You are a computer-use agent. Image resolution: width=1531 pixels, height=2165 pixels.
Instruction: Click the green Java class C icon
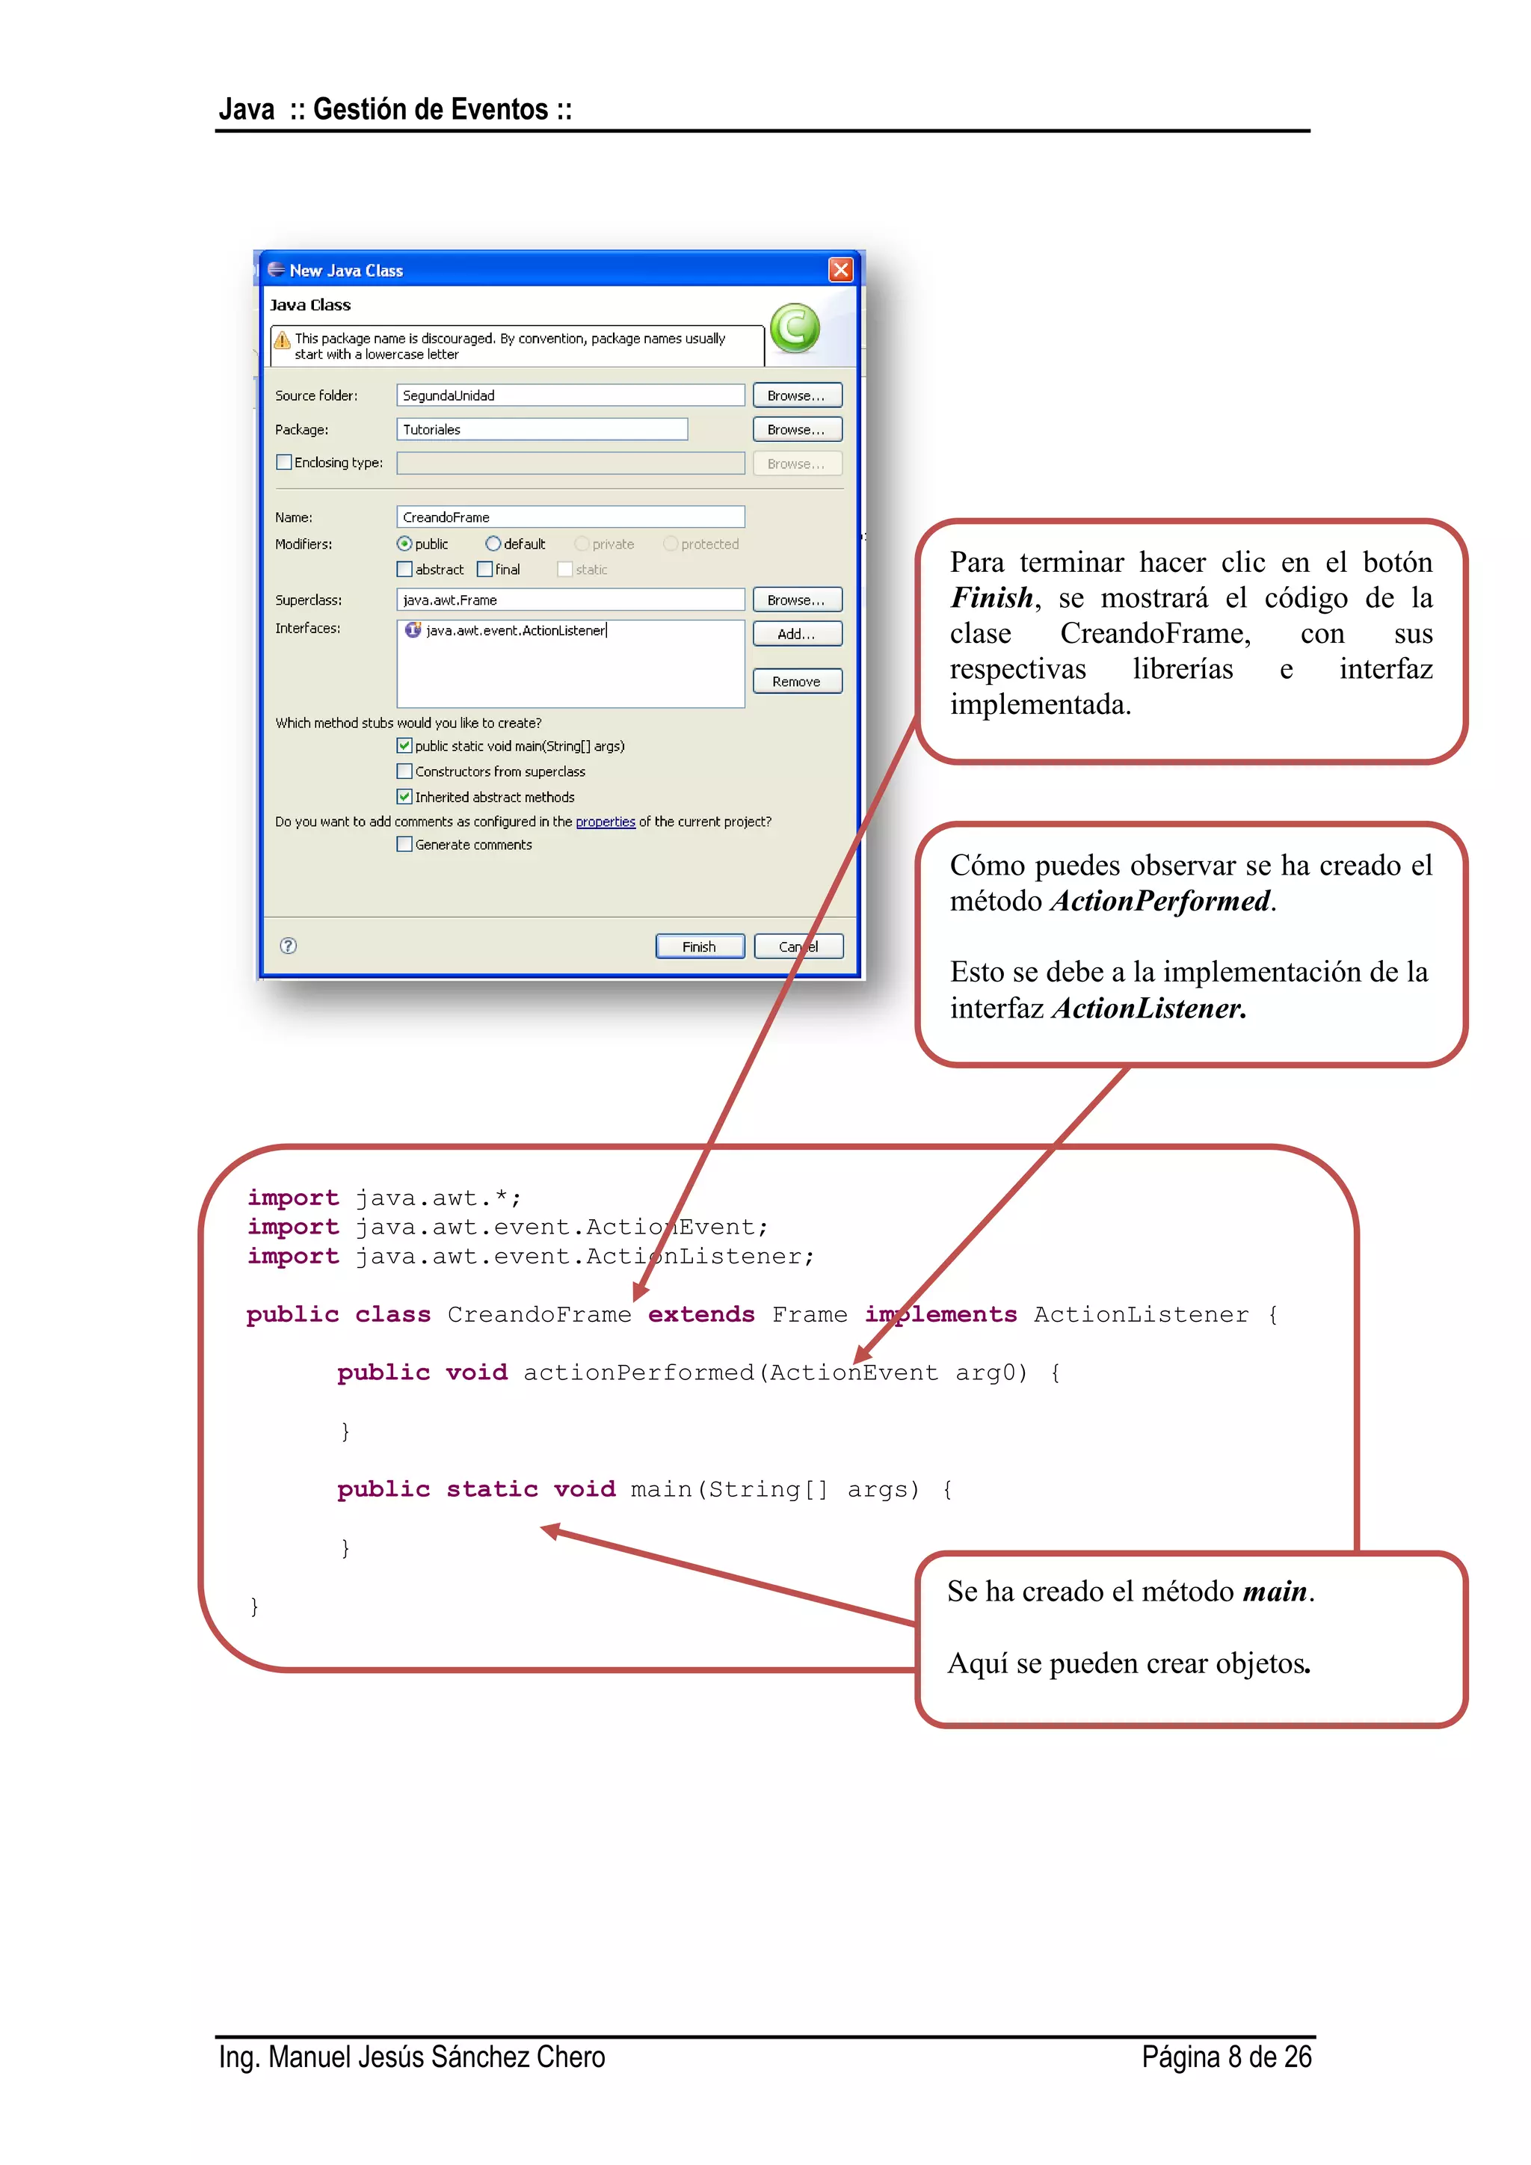tap(795, 328)
